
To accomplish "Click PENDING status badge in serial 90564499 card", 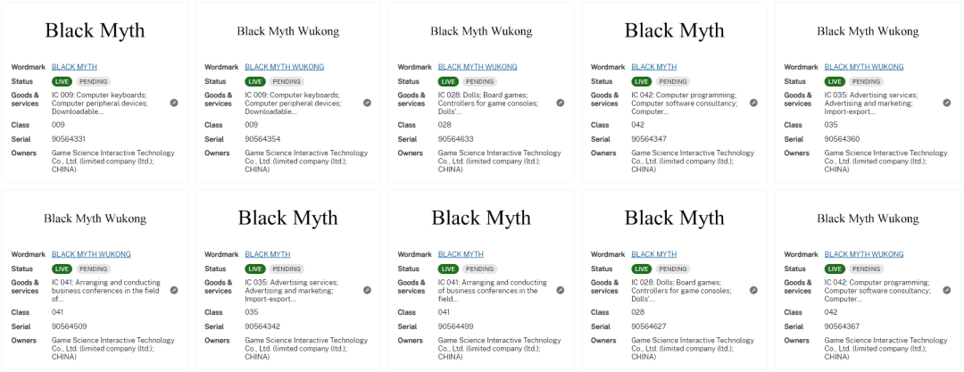I will pyautogui.click(x=479, y=269).
